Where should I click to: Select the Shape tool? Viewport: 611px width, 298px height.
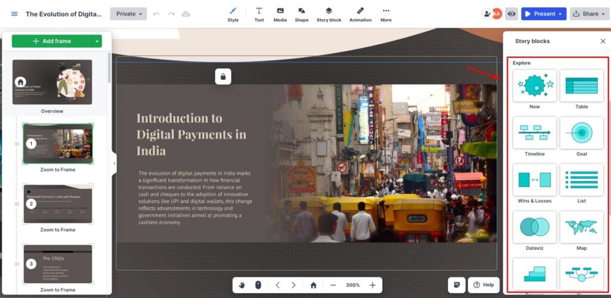pyautogui.click(x=301, y=14)
